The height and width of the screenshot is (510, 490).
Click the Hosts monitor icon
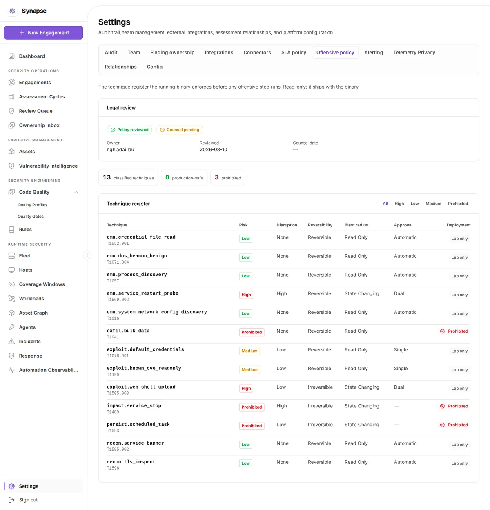coord(11,270)
